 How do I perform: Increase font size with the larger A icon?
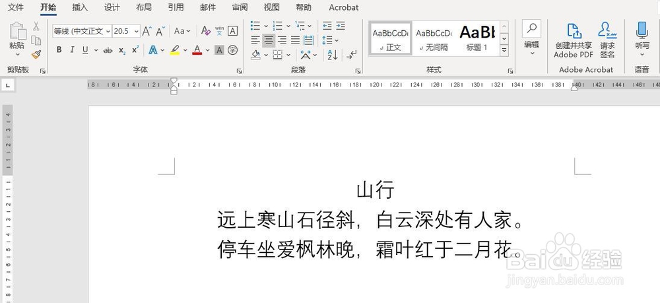point(147,31)
